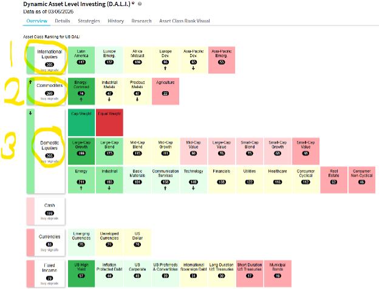Screen dimensions: 379x289
Task: Click the Cash asset class box
Action: 49,209
